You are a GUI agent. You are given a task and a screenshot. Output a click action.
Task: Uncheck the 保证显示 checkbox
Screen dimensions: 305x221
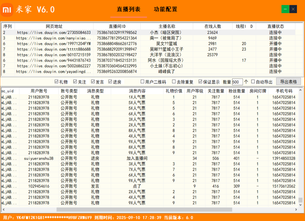[x=200, y=82]
